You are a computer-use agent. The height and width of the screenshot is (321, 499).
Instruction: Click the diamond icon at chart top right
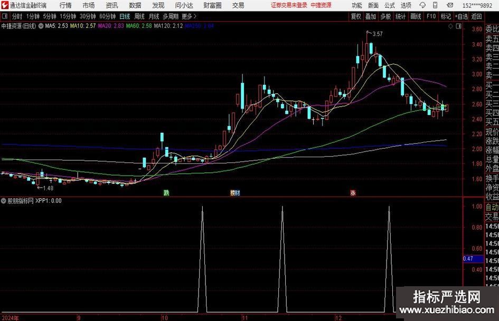(x=450, y=26)
